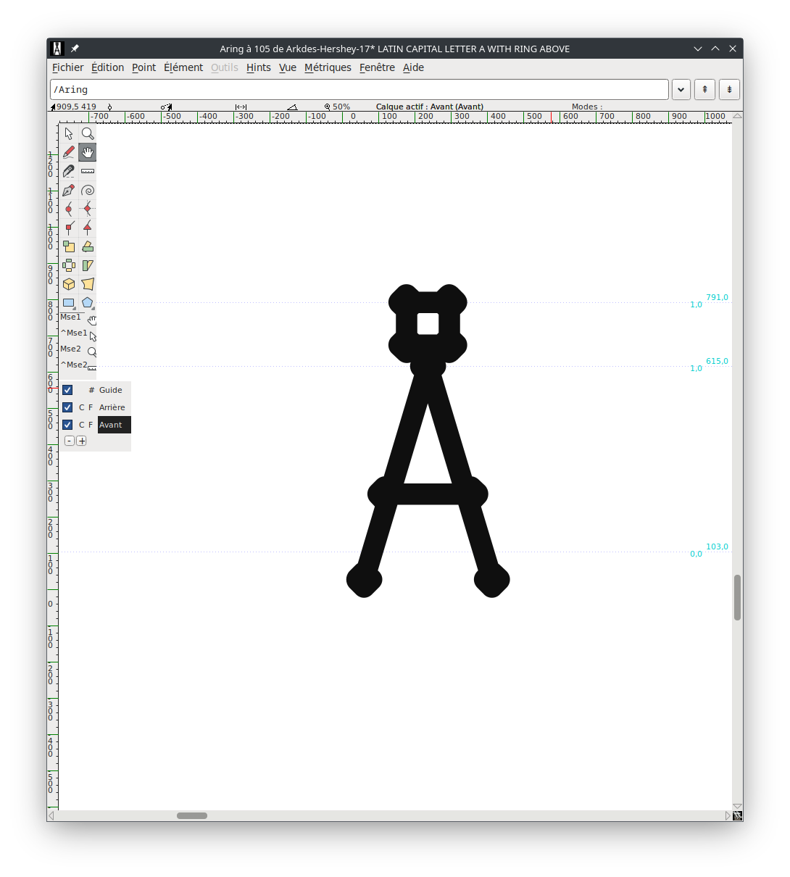Toggle the Avant layer visibility checkbox
Screen dimensions: 790x877
tap(67, 425)
